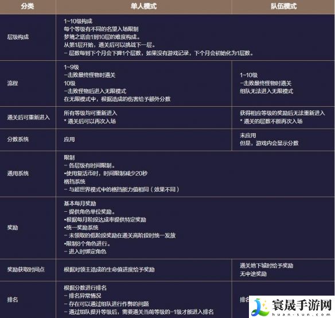Image resolution: width=335 pixels, height=318 pixels.
Task: Select the 分数系统 row label
Action: point(18,139)
